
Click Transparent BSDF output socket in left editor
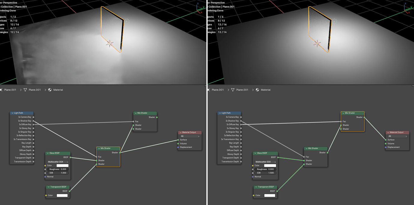point(70,191)
